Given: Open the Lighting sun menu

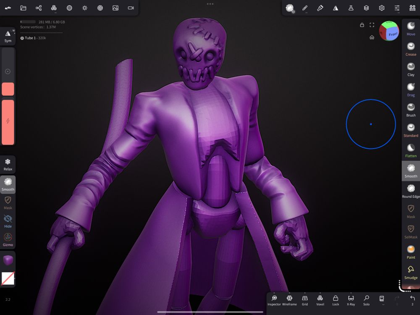Looking at the screenshot, I should (85, 8).
